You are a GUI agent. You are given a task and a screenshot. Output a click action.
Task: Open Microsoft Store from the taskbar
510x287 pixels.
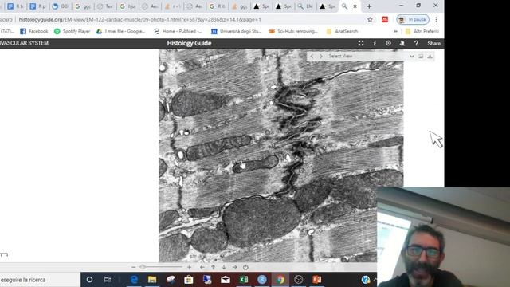click(x=189, y=280)
